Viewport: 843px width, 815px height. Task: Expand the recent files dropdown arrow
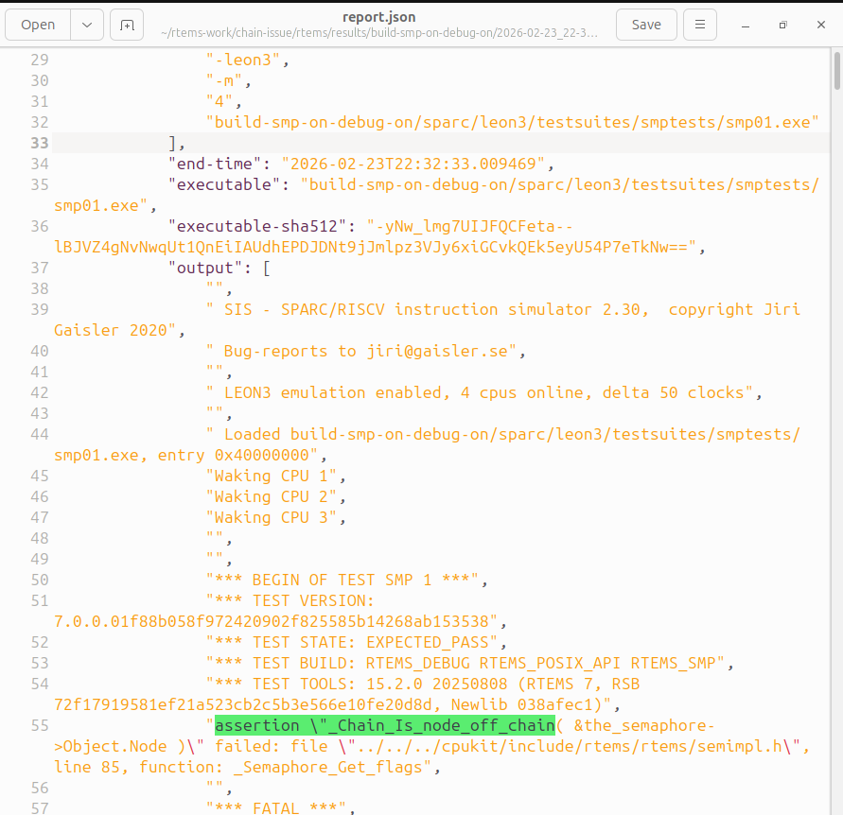tap(87, 25)
